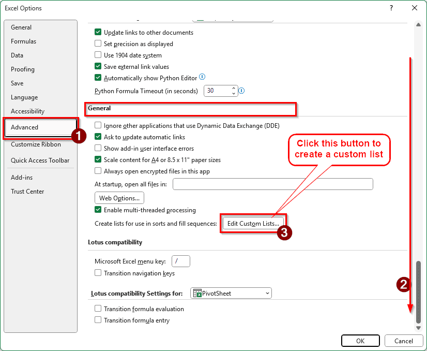Click the Microsoft Excel menu key field

point(180,261)
